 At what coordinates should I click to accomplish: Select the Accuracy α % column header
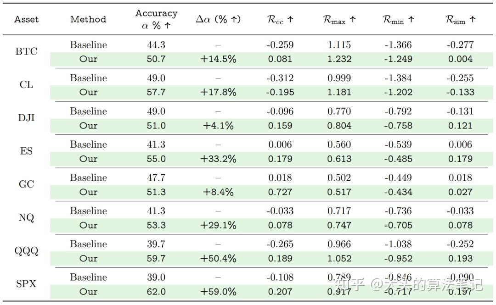(156, 20)
